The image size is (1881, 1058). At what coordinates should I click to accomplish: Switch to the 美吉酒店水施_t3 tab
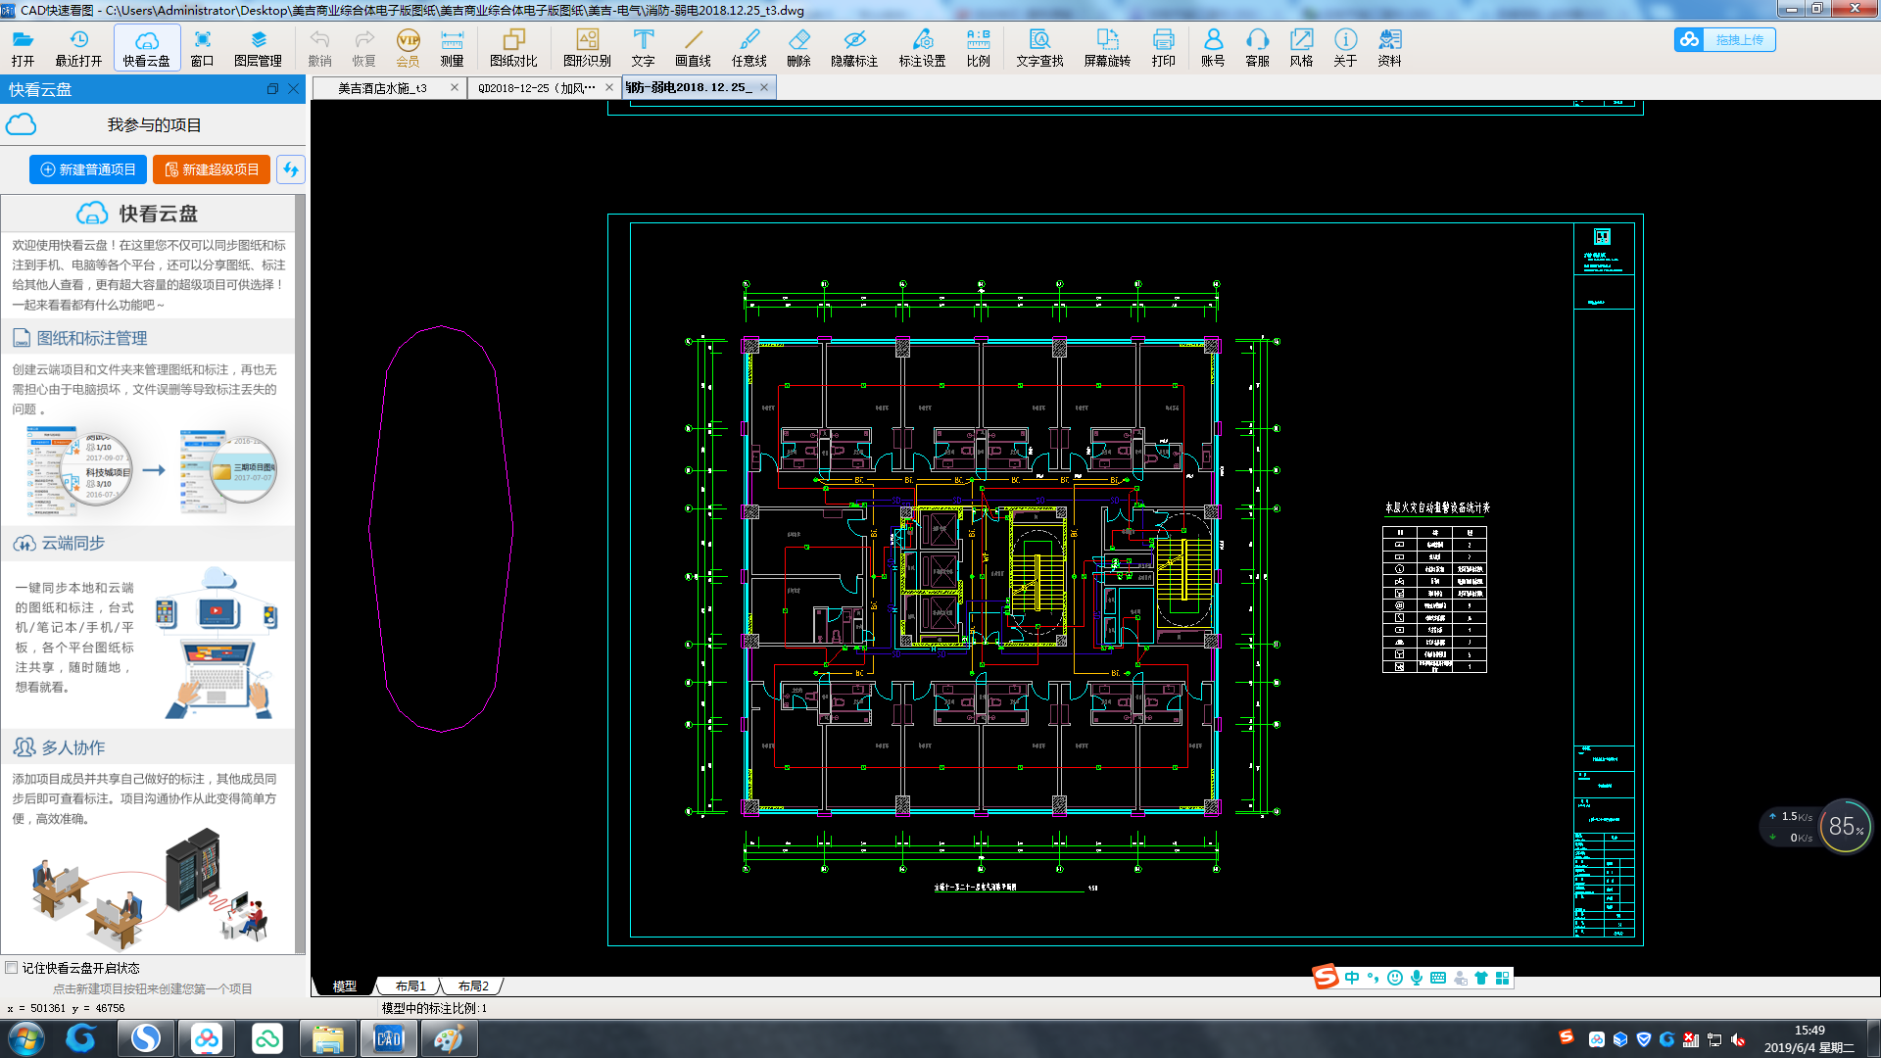(x=382, y=88)
